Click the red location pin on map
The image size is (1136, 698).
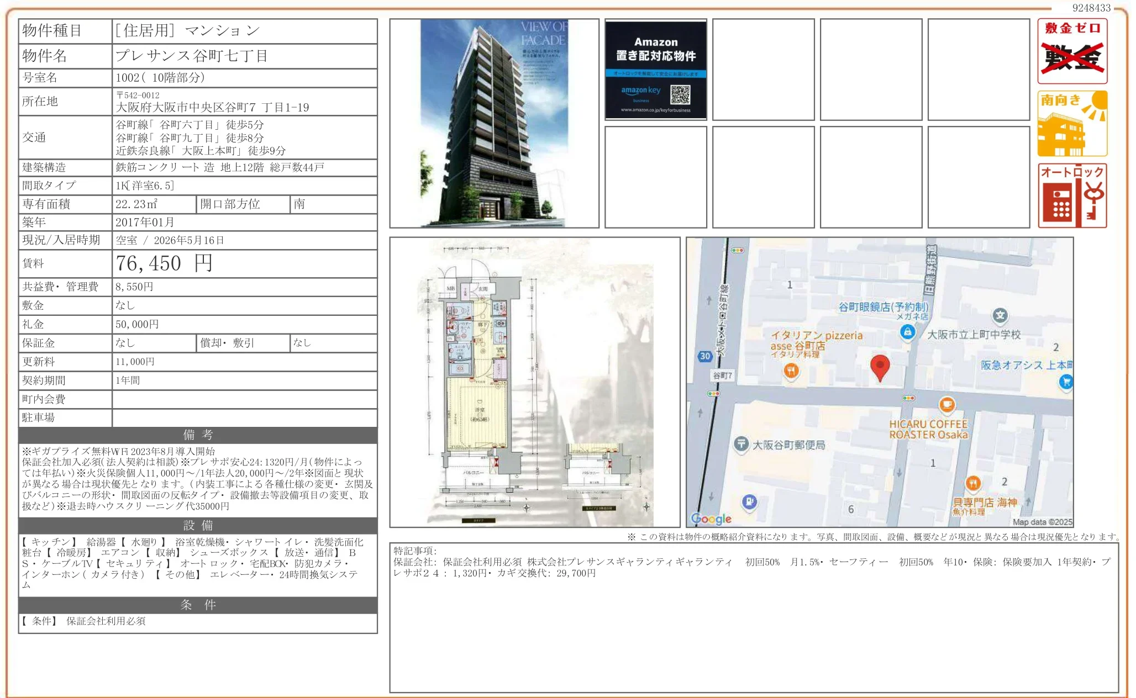[x=880, y=367]
